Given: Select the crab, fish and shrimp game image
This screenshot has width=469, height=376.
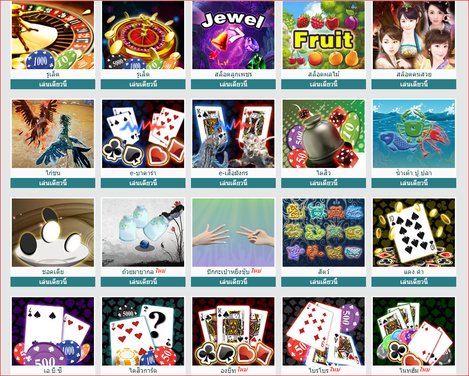Looking at the screenshot, I should 414,134.
